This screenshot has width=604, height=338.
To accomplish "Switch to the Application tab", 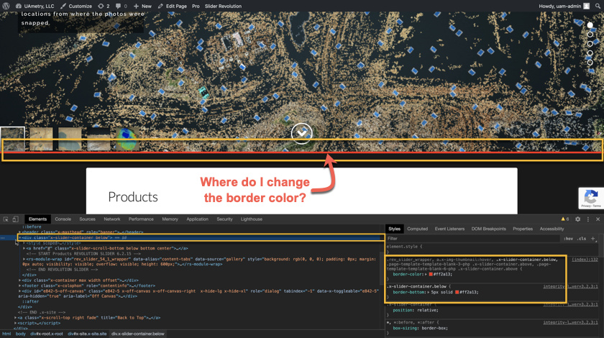I will pos(197,219).
